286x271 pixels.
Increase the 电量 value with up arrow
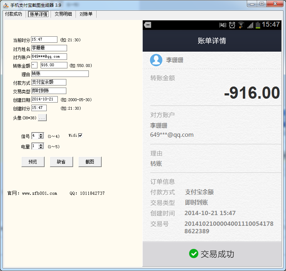(x=41, y=145)
